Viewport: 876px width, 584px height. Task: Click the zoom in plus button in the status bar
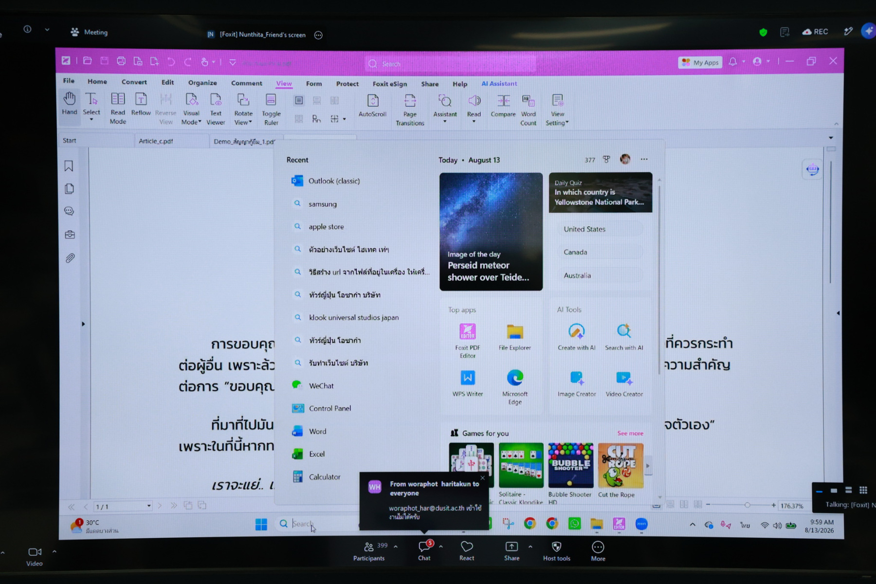(773, 505)
